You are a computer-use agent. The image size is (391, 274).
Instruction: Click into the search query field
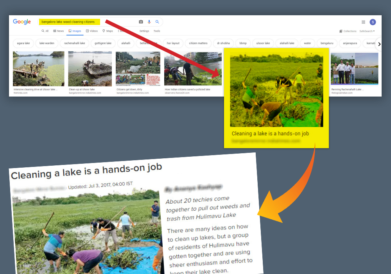(x=86, y=22)
